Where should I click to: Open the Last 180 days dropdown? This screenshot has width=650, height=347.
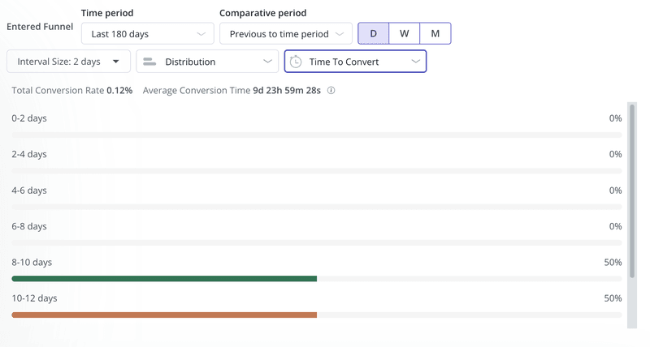(x=148, y=34)
